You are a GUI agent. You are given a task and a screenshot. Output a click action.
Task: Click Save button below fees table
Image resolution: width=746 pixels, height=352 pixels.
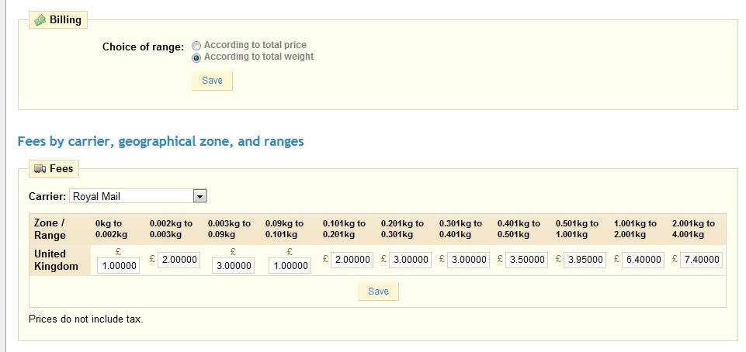click(378, 292)
